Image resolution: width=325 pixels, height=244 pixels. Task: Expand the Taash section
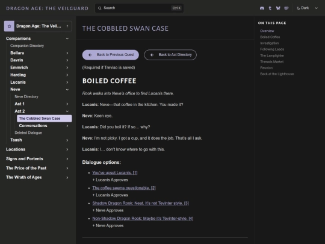click(x=39, y=140)
